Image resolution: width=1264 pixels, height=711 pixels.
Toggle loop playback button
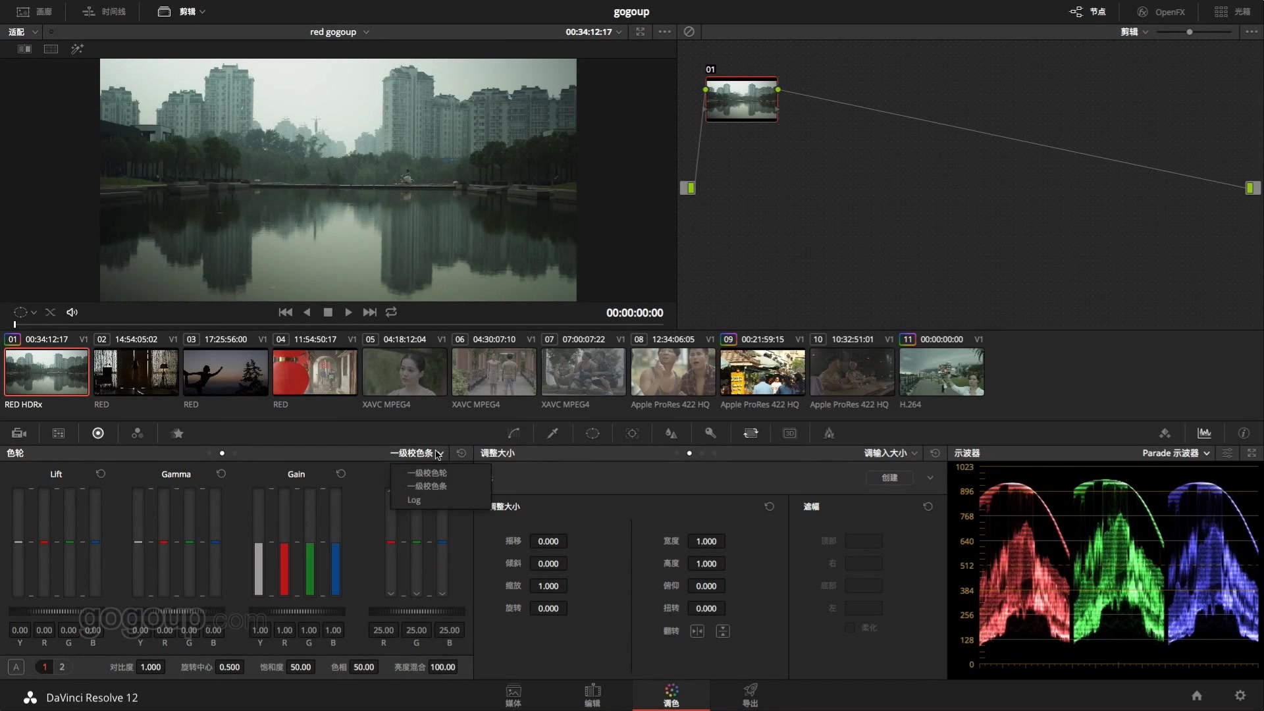tap(391, 312)
